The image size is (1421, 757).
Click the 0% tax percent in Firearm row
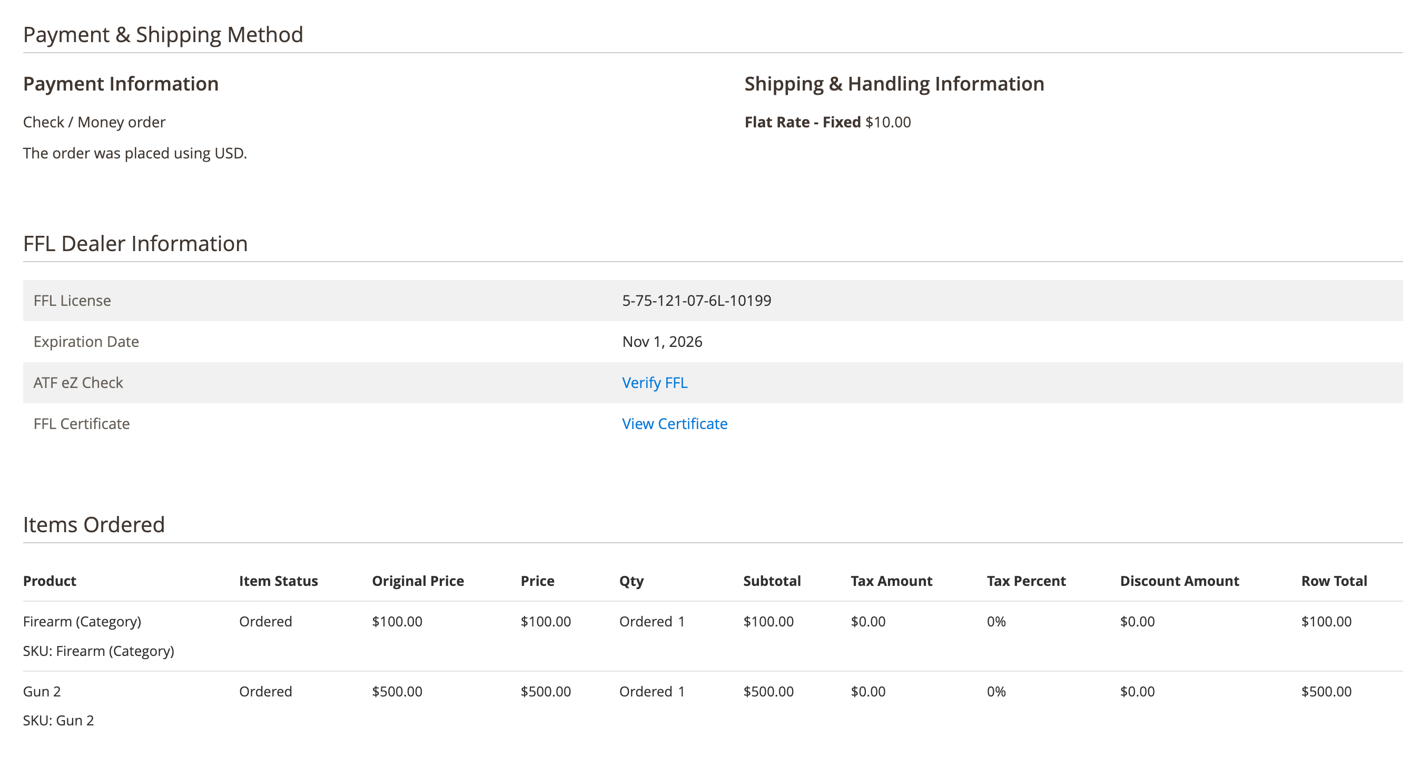pos(996,621)
